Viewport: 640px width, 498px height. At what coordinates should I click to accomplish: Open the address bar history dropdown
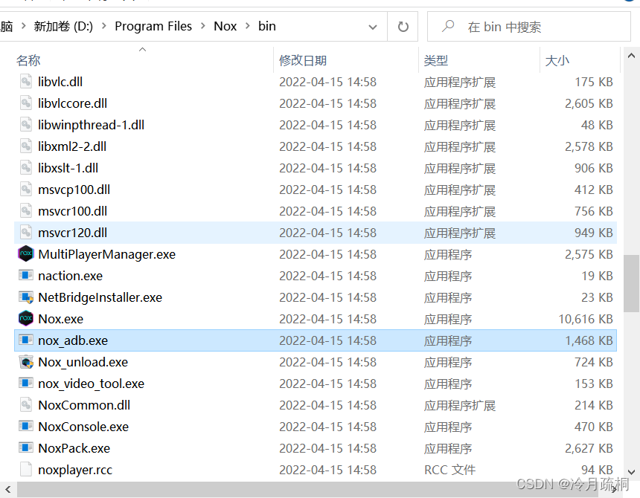[x=373, y=28]
